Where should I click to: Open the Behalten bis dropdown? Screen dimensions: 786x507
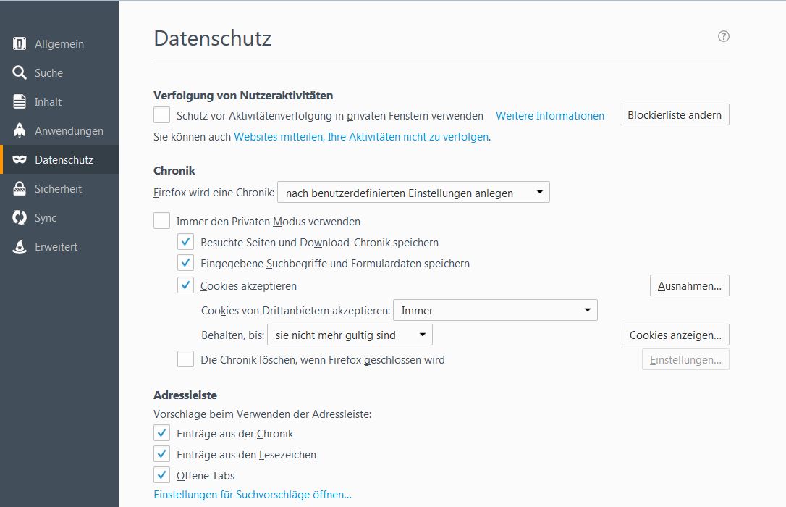coord(350,335)
